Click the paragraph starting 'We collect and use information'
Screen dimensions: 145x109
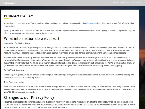(70, 89)
